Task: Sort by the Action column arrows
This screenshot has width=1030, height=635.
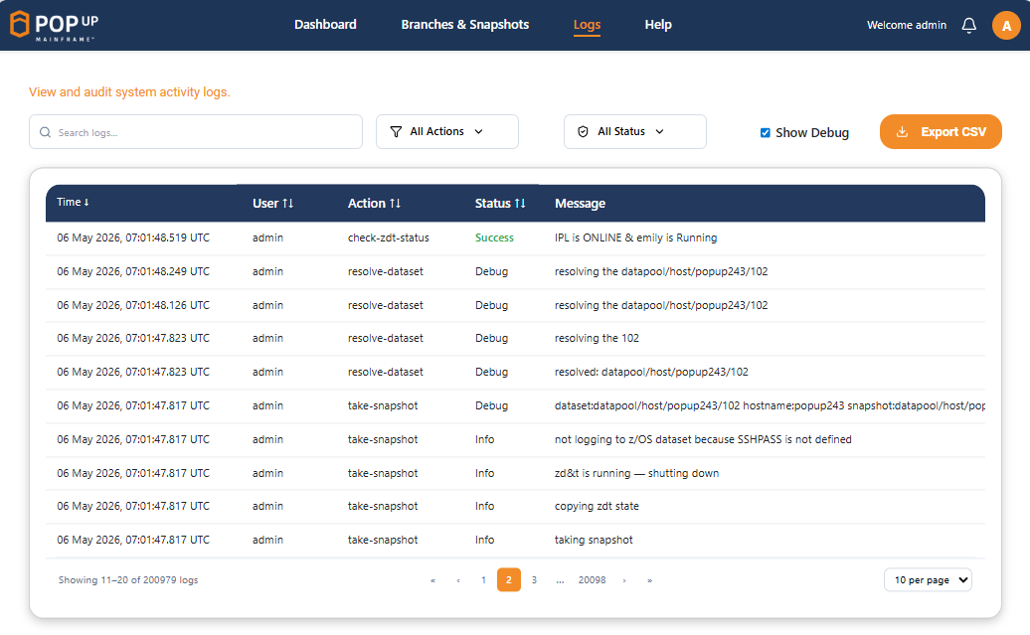Action: pyautogui.click(x=395, y=204)
